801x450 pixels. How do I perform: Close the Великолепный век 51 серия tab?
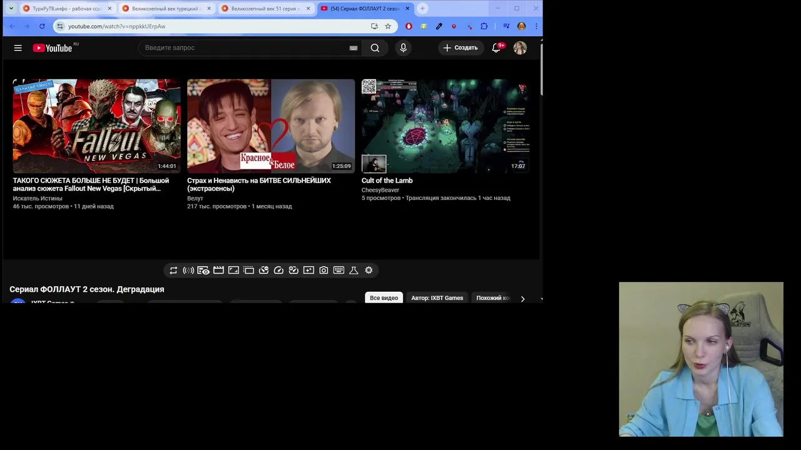click(308, 9)
